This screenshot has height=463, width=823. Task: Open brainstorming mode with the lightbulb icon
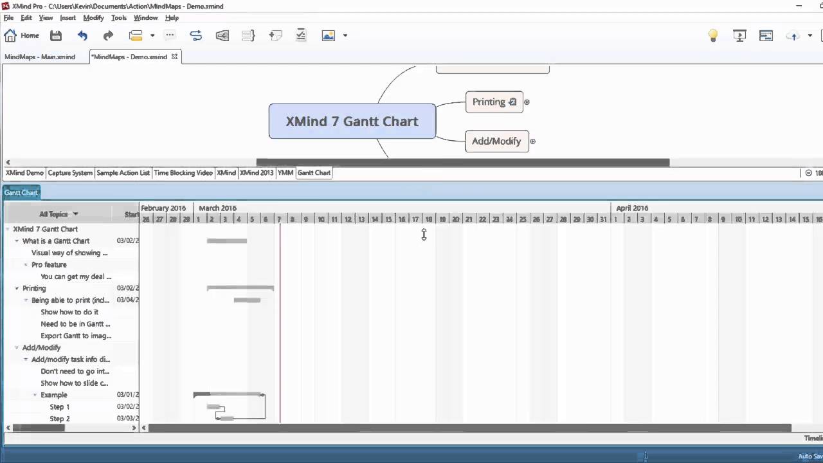pyautogui.click(x=712, y=35)
